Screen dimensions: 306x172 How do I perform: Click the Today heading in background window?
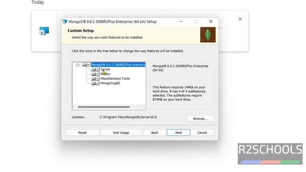coord(38,2)
